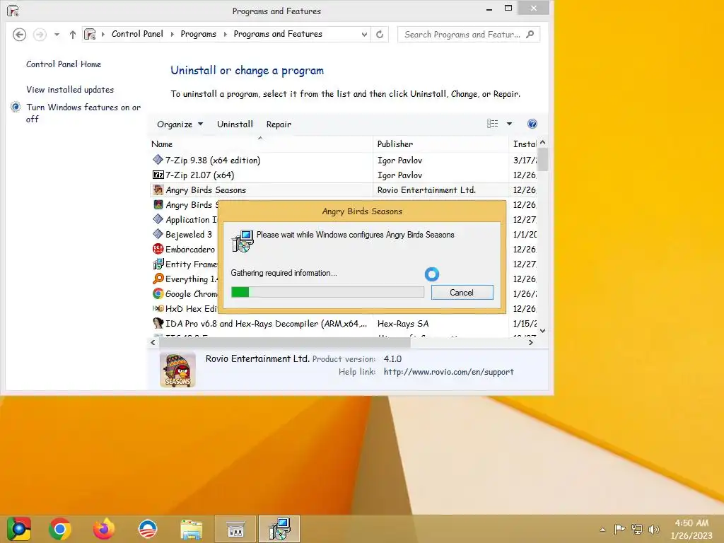Image resolution: width=724 pixels, height=543 pixels.
Task: Click the Action Center flag tray icon
Action: [x=619, y=530]
